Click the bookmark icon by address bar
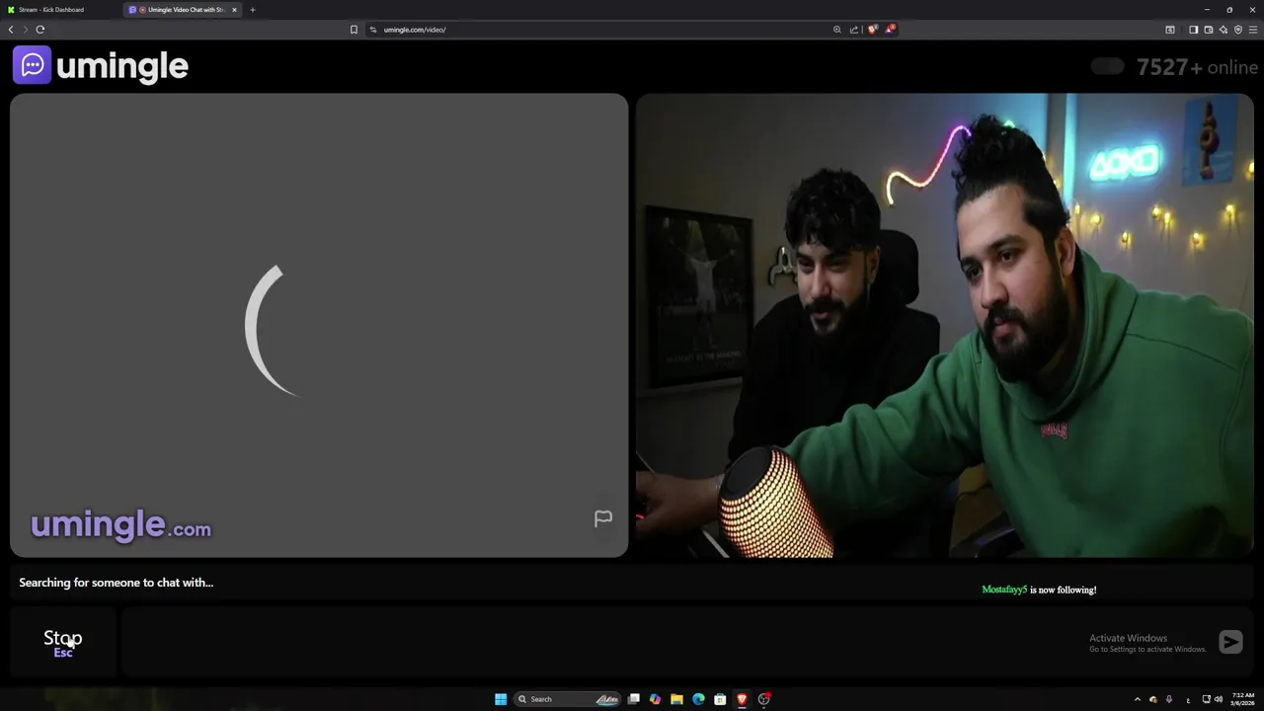Screen dimensions: 1264x711 pyautogui.click(x=354, y=30)
